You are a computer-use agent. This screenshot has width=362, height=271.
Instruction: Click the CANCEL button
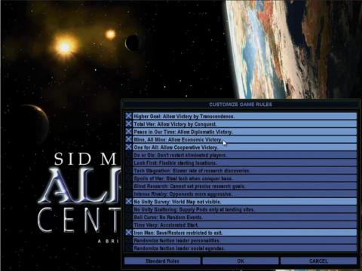click(x=319, y=261)
